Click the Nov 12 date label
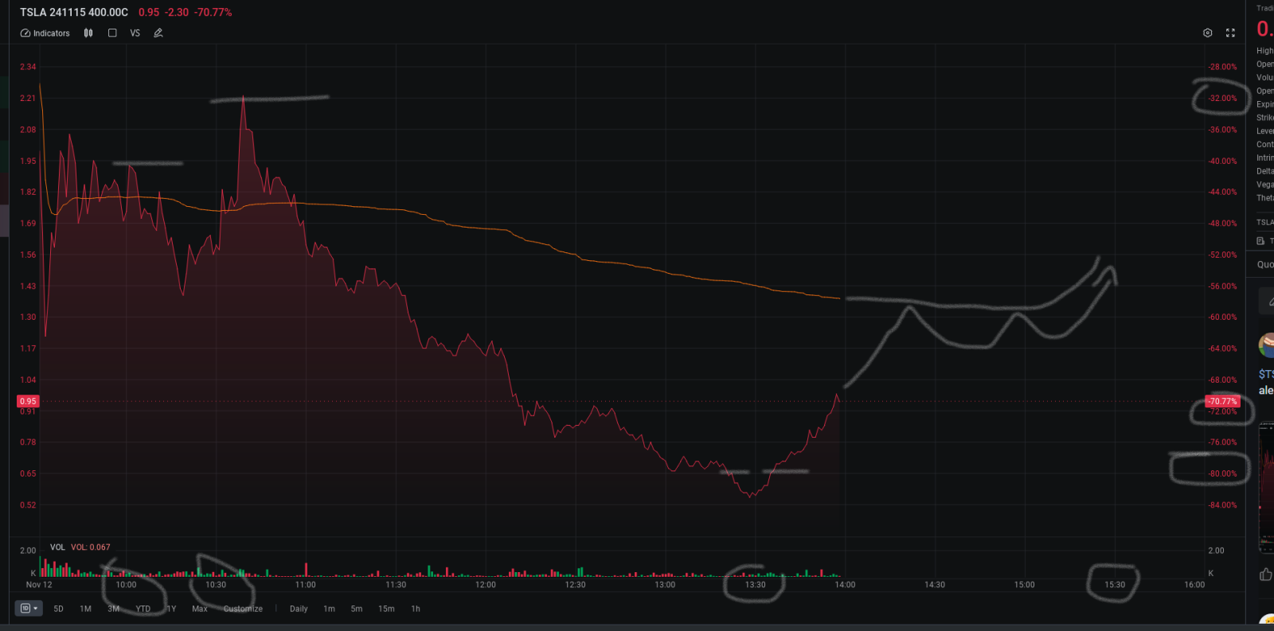 pyautogui.click(x=39, y=585)
